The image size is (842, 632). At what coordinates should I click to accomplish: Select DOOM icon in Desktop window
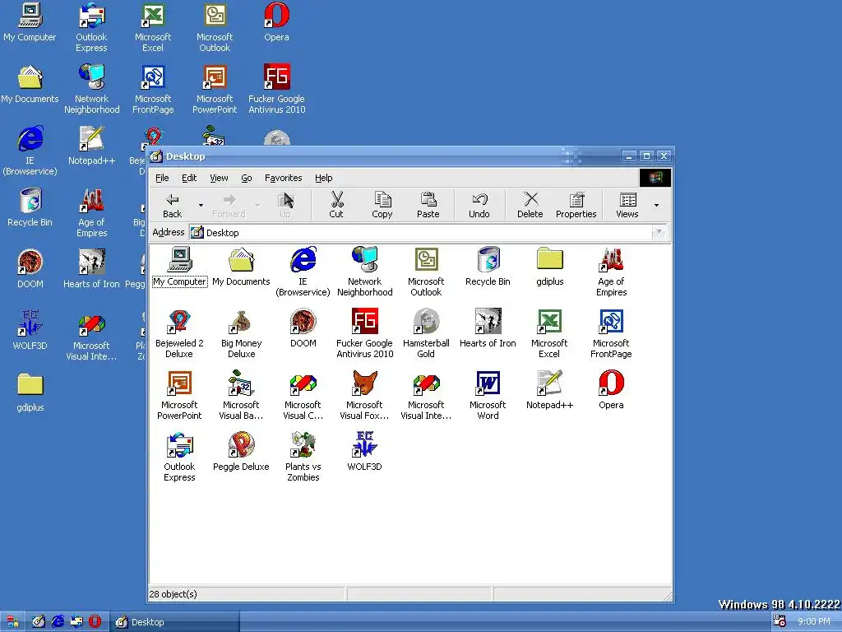pos(303,328)
